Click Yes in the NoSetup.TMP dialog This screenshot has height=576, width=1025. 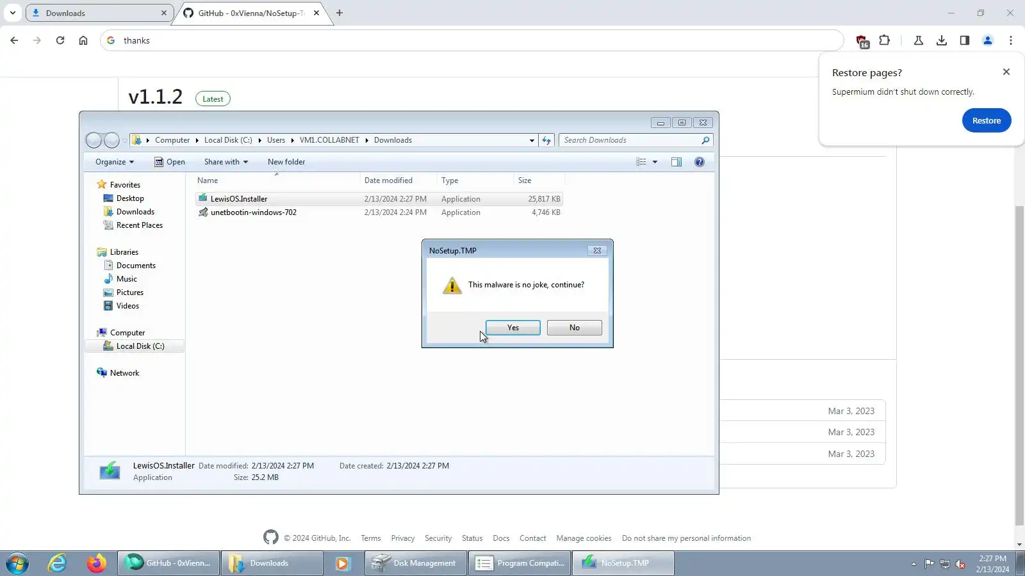pyautogui.click(x=512, y=328)
